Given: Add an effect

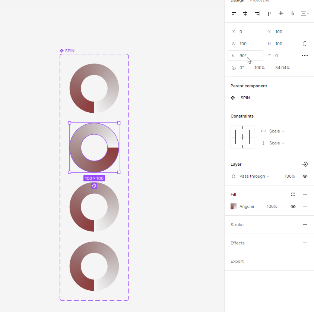Looking at the screenshot, I should [305, 243].
